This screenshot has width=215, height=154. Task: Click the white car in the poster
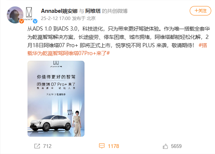click(x=51, y=123)
